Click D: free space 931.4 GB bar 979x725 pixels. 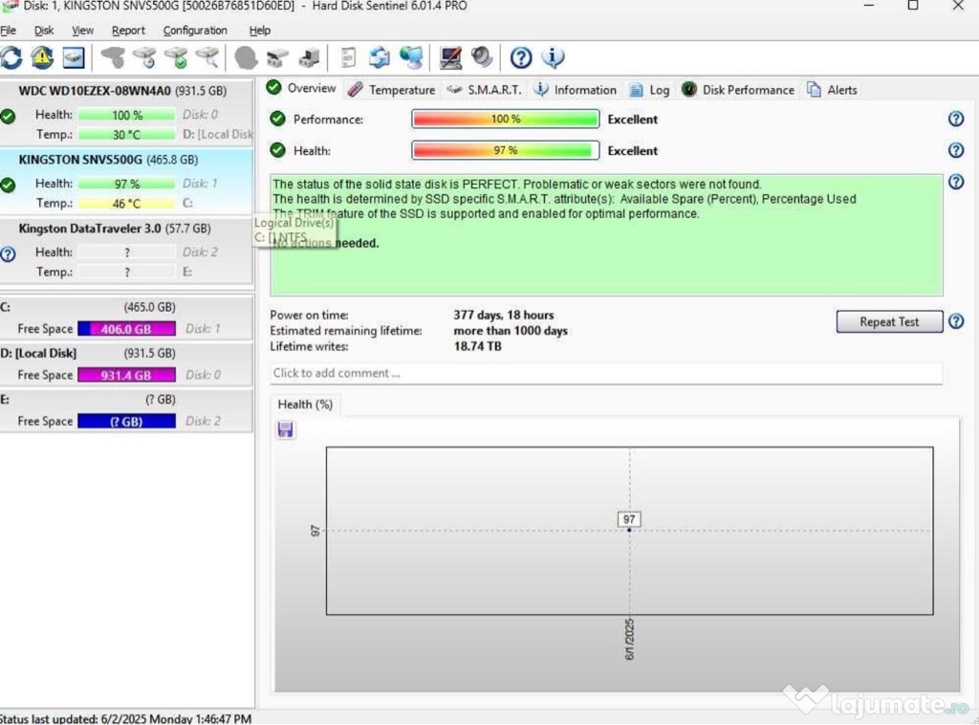coord(127,375)
